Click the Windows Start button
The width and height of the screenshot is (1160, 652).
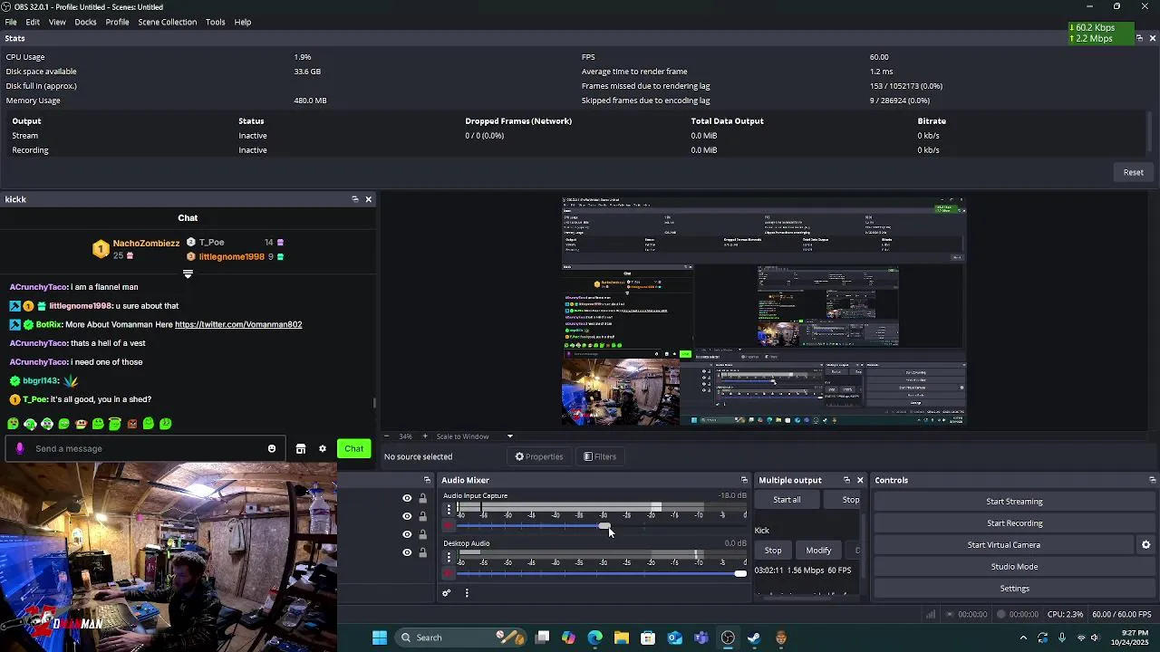click(380, 638)
